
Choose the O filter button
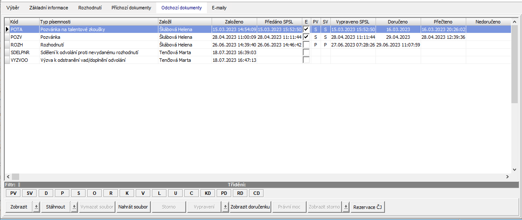point(95,193)
